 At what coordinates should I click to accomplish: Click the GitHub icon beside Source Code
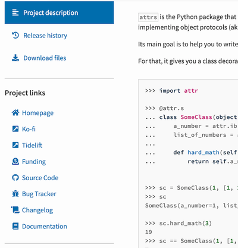[x=15, y=178]
